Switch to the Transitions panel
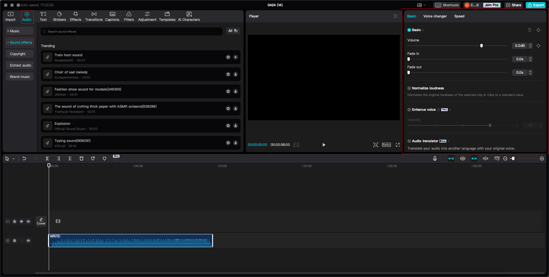Image resolution: width=549 pixels, height=277 pixels. pos(94,16)
